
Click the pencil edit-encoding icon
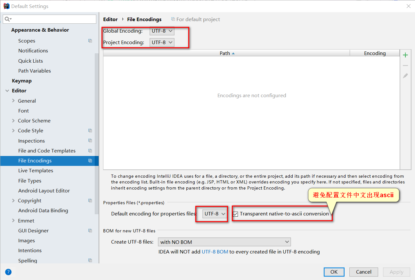point(405,76)
